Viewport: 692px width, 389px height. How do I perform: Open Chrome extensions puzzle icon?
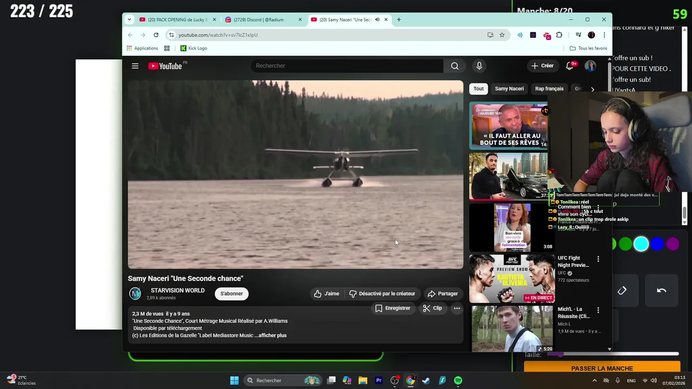tap(559, 35)
